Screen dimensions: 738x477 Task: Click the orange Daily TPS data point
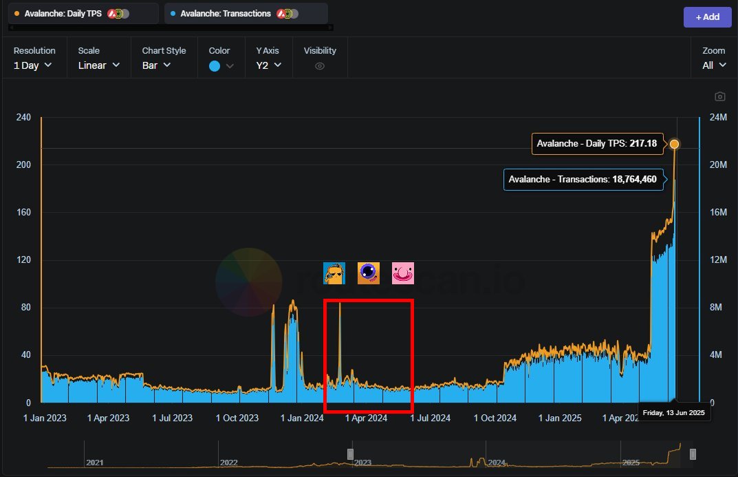coord(675,144)
